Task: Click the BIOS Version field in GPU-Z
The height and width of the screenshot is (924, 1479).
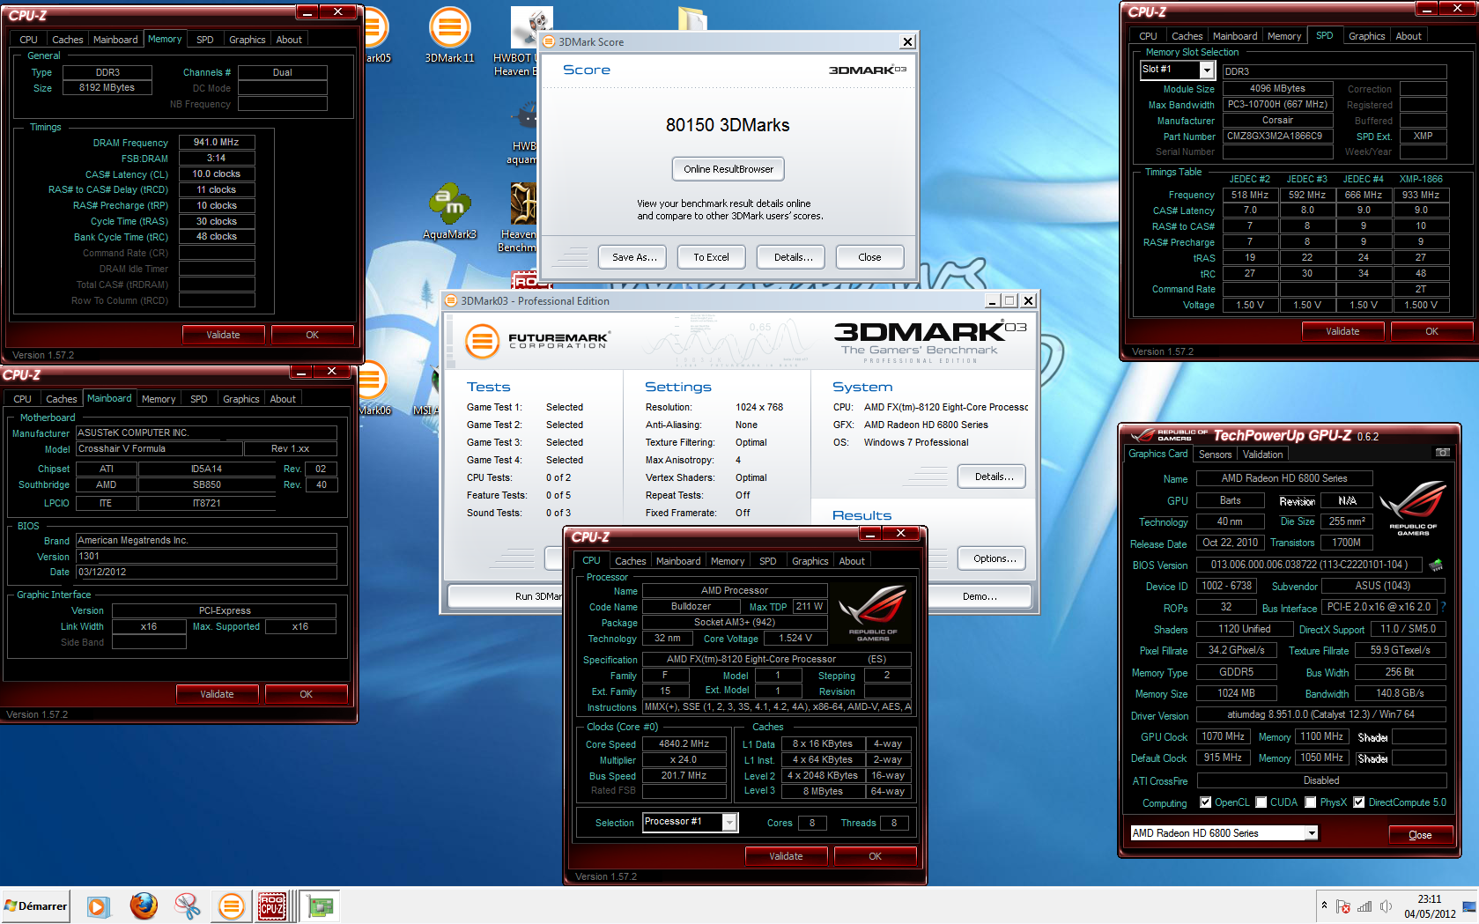Action: pyautogui.click(x=1309, y=565)
